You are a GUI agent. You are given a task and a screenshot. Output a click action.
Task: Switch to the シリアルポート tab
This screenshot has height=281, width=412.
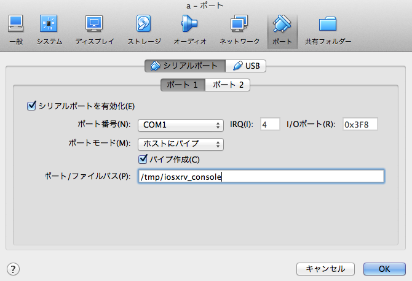click(x=185, y=66)
